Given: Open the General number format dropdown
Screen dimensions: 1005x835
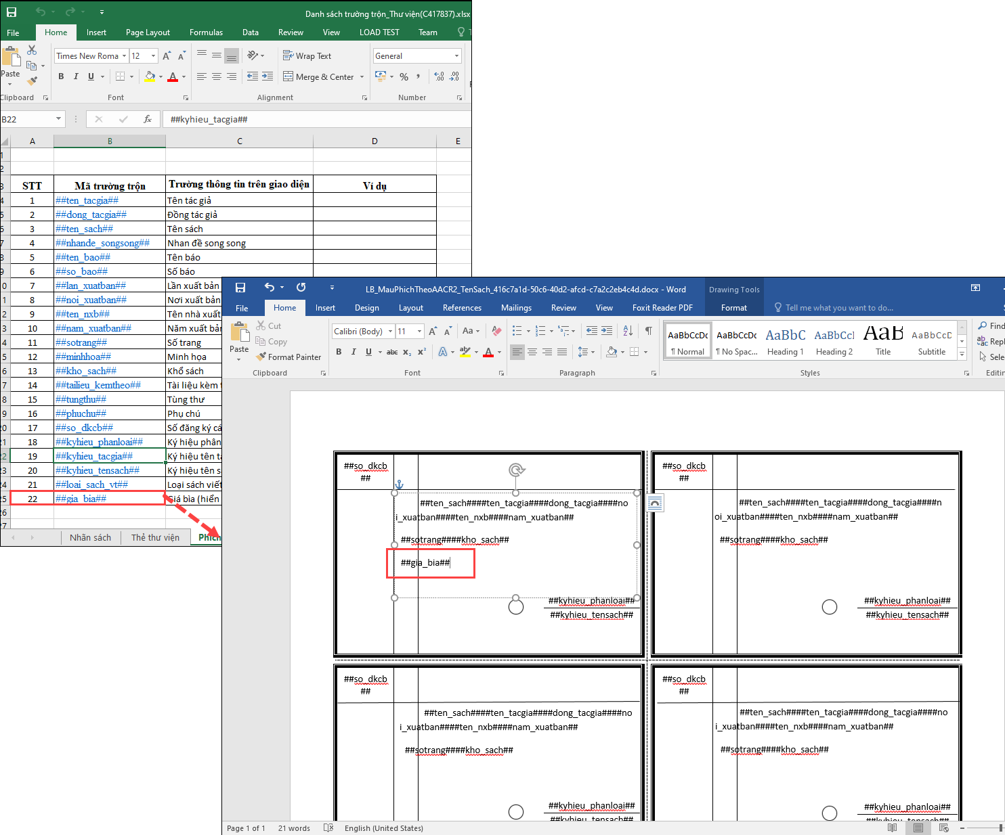Looking at the screenshot, I should point(457,56).
